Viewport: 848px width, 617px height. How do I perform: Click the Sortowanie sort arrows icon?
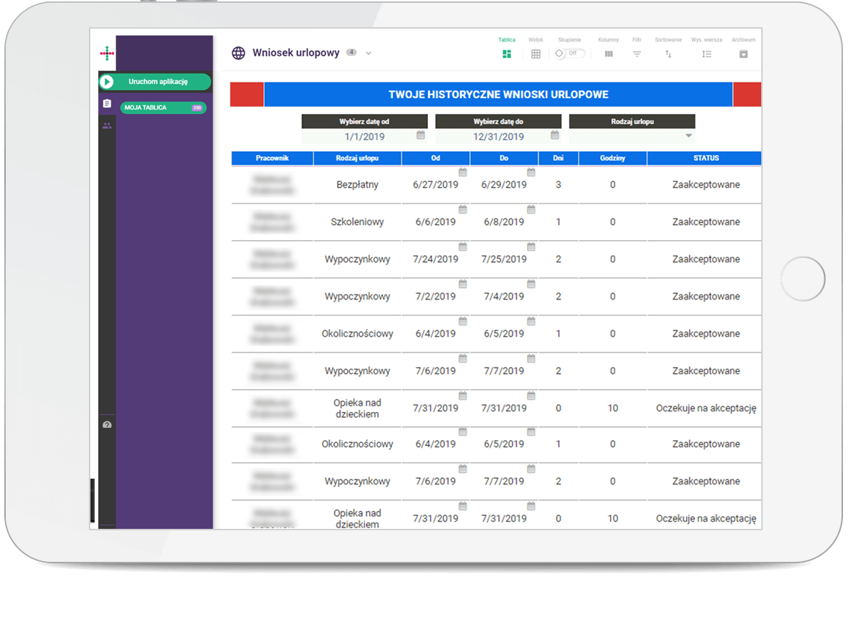[x=668, y=54]
